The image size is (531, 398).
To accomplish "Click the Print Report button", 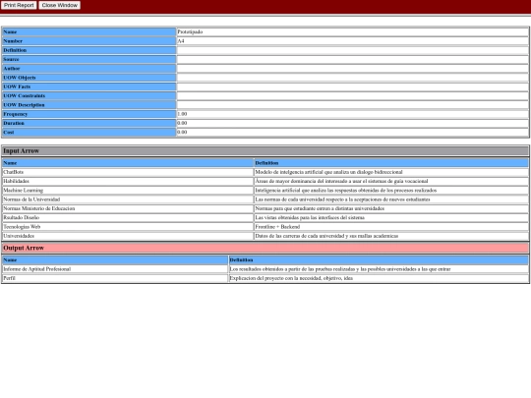I will 19,5.
